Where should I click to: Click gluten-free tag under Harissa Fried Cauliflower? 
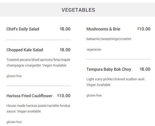pos(14,122)
